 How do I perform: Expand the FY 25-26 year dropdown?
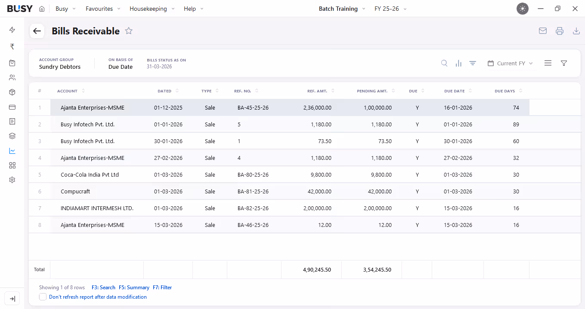pyautogui.click(x=391, y=9)
